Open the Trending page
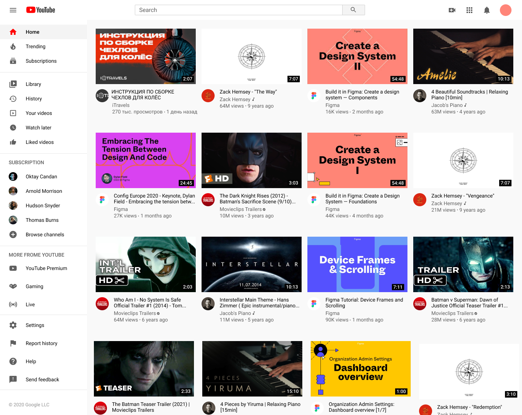522x415 pixels. pos(43,46)
